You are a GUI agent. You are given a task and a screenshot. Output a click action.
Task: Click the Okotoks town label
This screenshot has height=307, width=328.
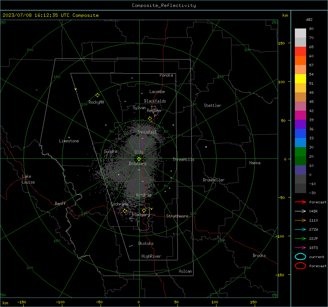click(x=146, y=243)
